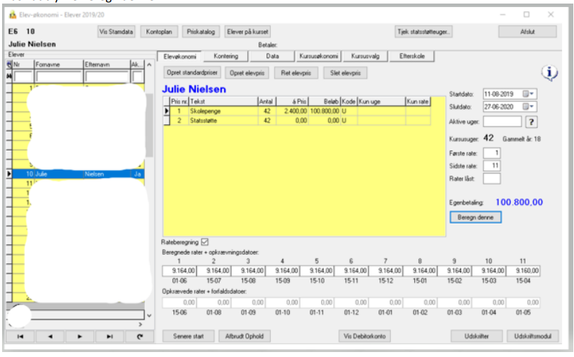Open the Priskatalog button
The width and height of the screenshot is (574, 357).
pyautogui.click(x=200, y=32)
